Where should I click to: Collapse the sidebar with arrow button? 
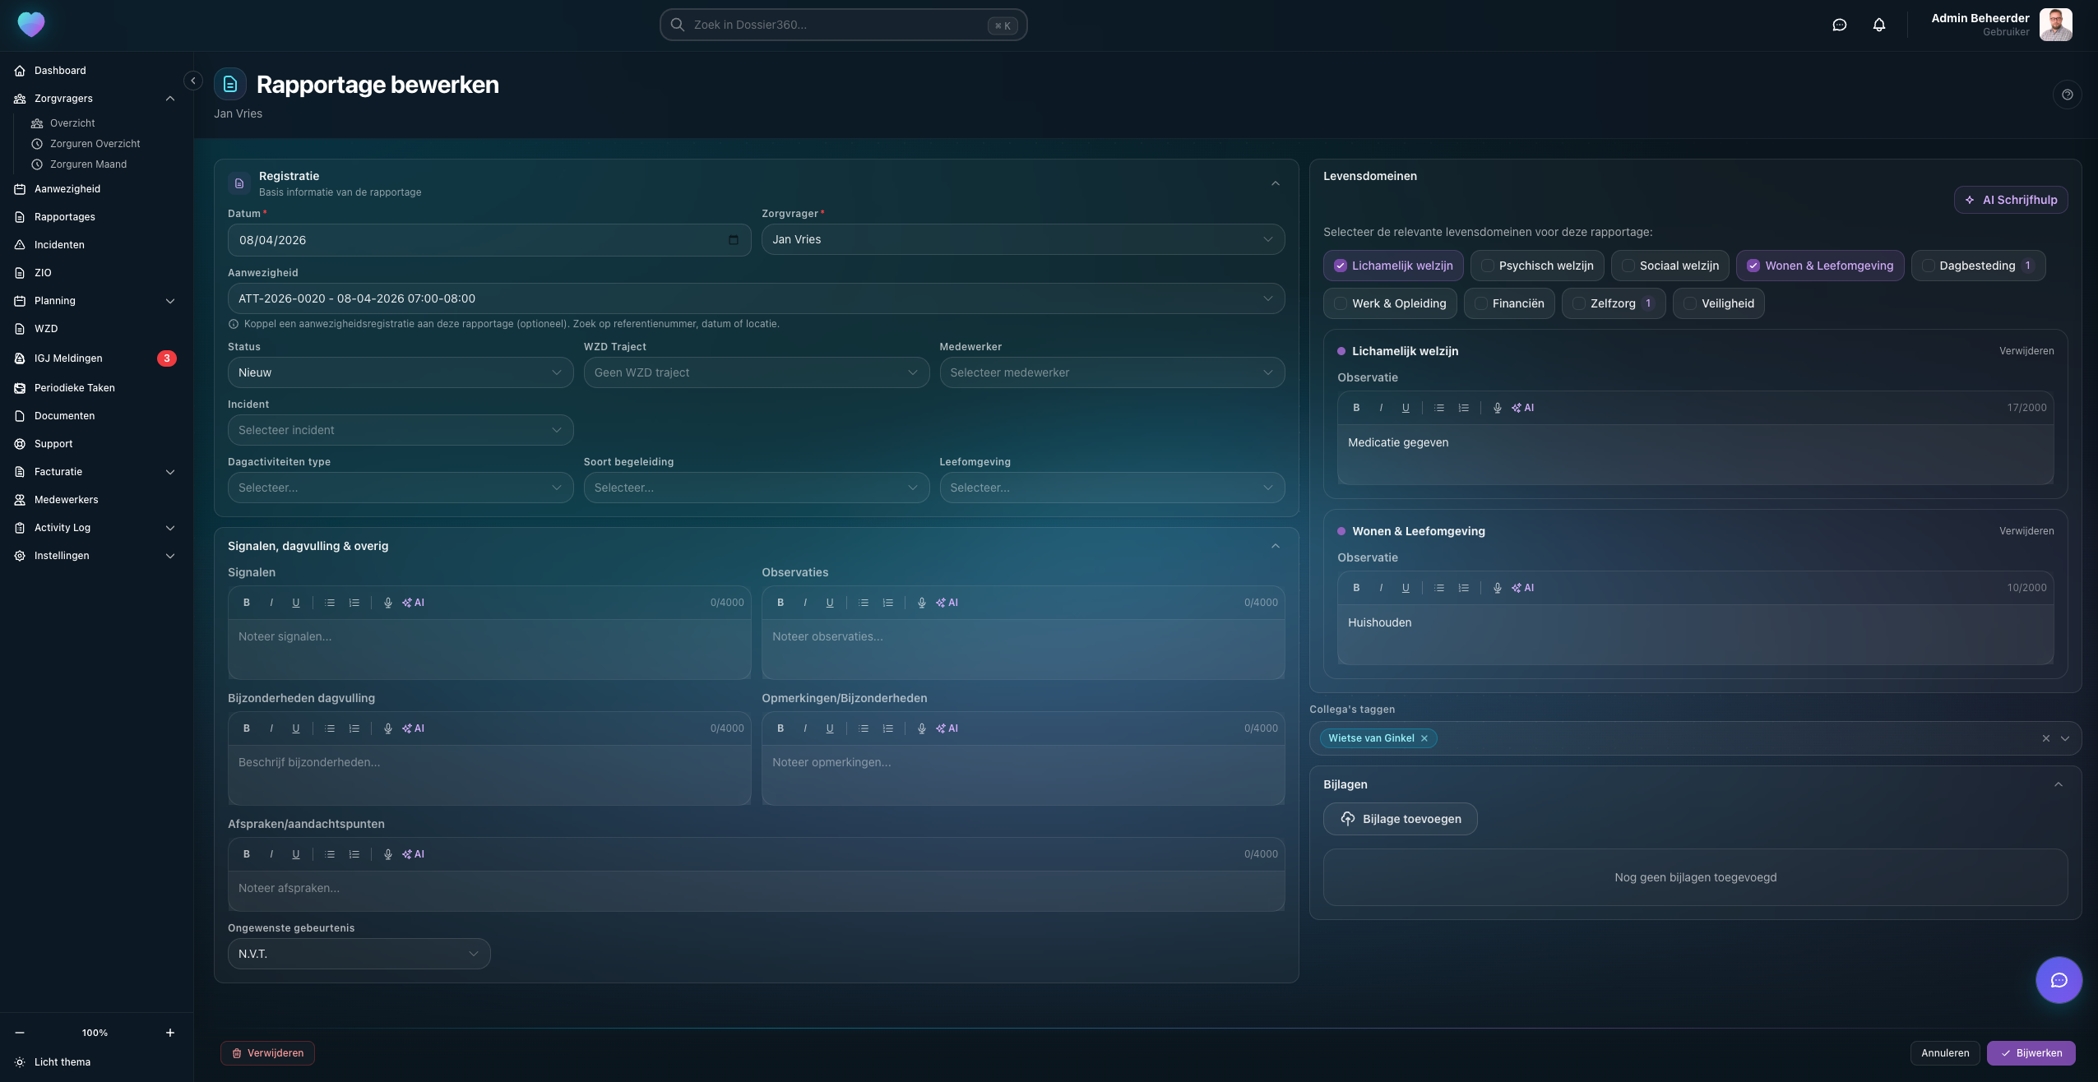(x=193, y=81)
